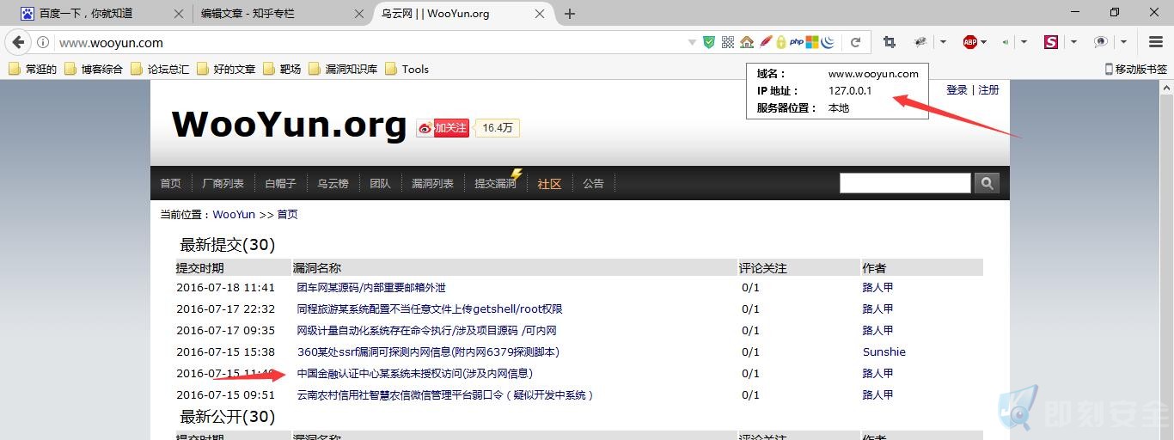Click the Firebug bug icon
1174x440 pixels.
coord(920,42)
